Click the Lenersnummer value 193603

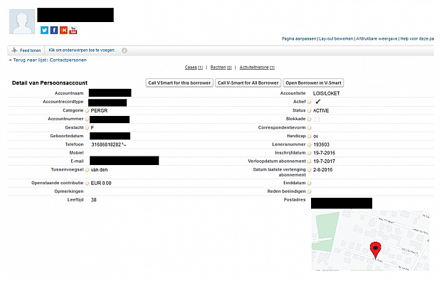tap(321, 144)
